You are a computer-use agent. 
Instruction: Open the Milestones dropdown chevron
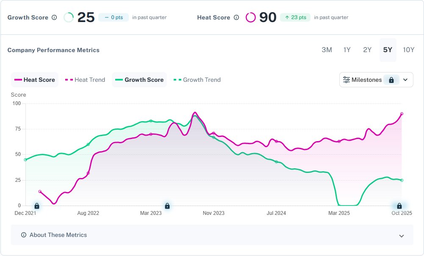point(405,80)
